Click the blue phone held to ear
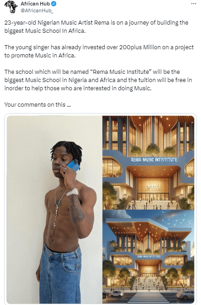Viewport: 201px width, 305px height. point(74,165)
